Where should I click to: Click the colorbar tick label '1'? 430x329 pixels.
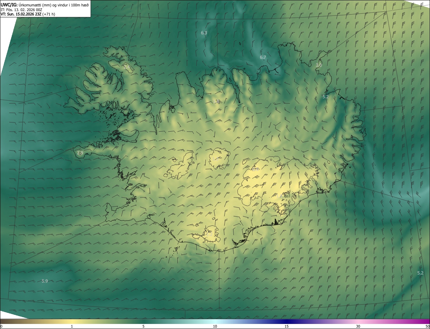pyautogui.click(x=72, y=326)
